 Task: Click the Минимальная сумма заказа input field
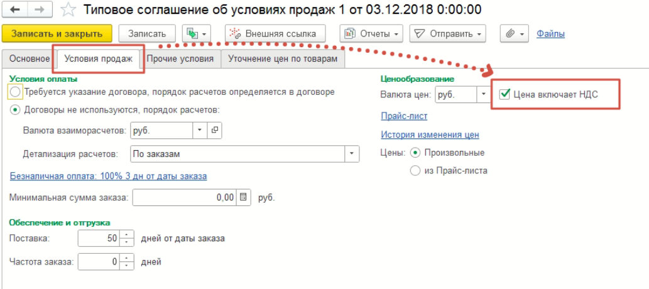pyautogui.click(x=185, y=197)
